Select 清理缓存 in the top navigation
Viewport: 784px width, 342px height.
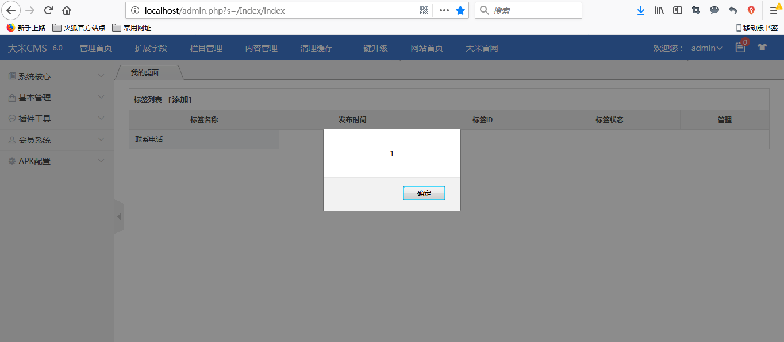point(317,48)
